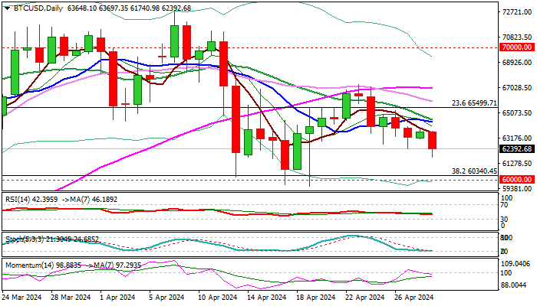Click the 18 Apr 2024 date label
This screenshot has height=306, width=537.
coord(315,298)
